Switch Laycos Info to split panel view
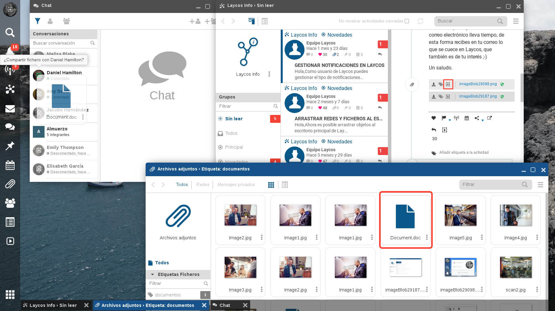The width and height of the screenshot is (555, 311). [251, 21]
